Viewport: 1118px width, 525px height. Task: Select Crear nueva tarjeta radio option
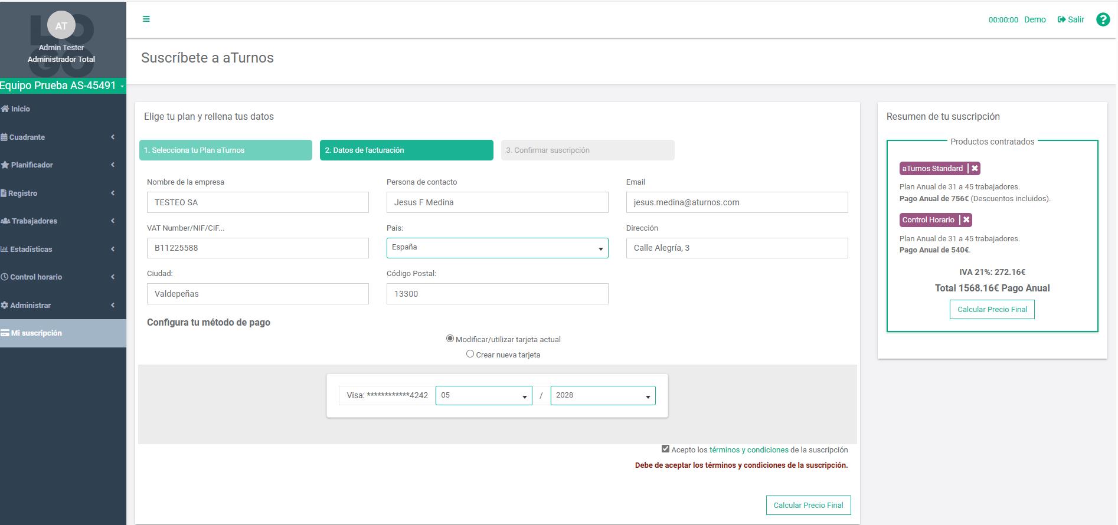point(470,354)
